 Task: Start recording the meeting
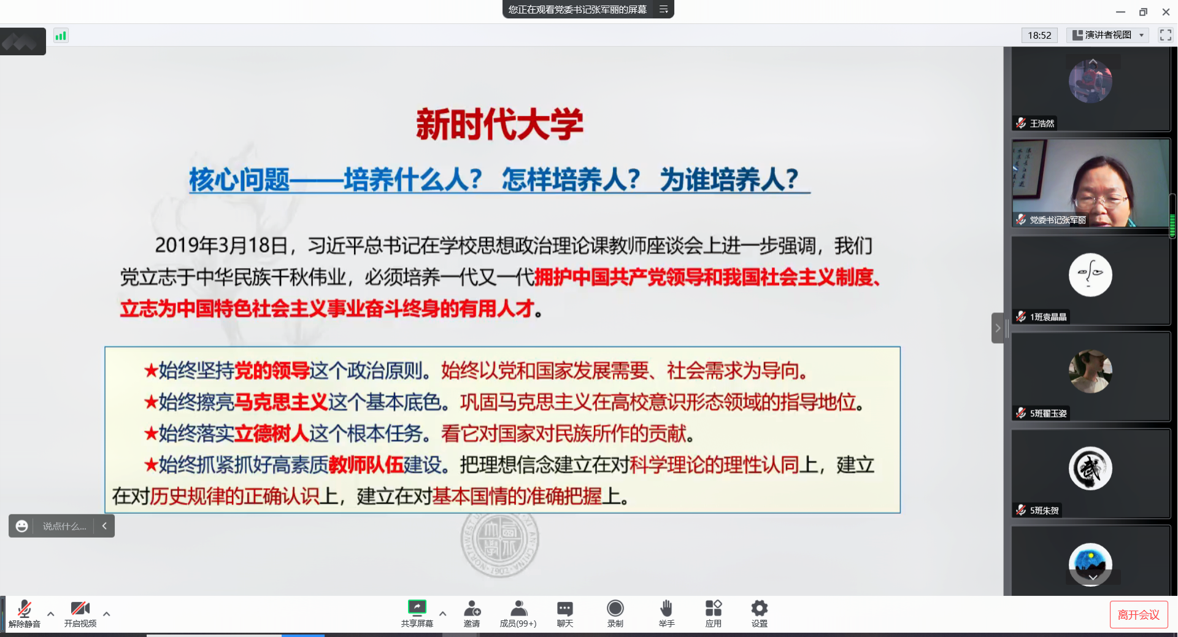tap(615, 608)
